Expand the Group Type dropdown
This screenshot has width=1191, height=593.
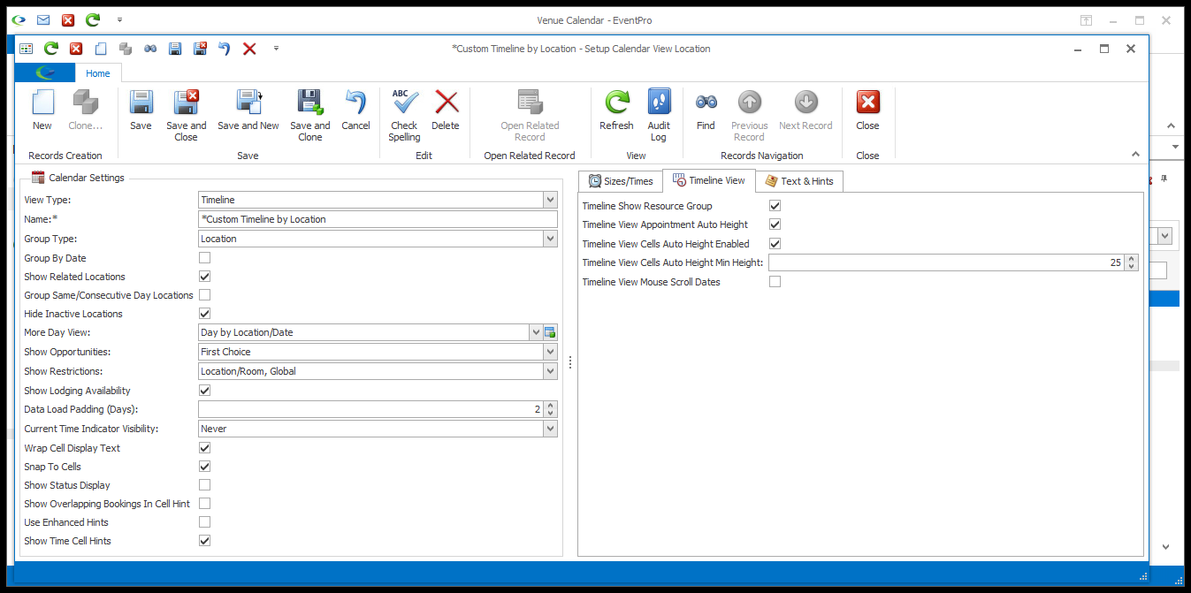tap(550, 239)
